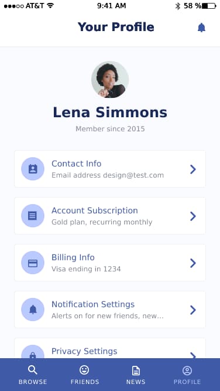Viewport: 220px width, 391px height.
Task: Select the Privacy Settings row title
Action: coord(84,351)
